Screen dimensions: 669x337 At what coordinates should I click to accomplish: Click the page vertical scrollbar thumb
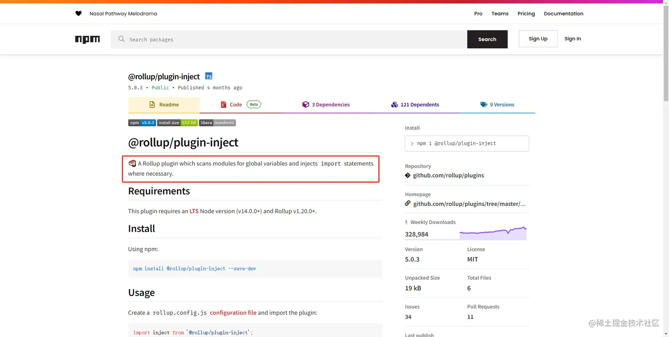(x=666, y=53)
